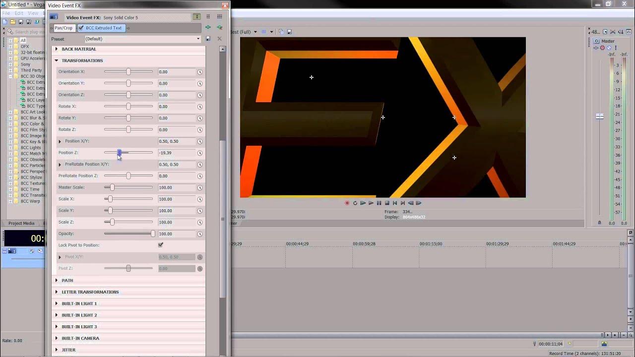This screenshot has width=635, height=357.
Task: Expand the LETTER TRANSFORMATIONS section
Action: click(56, 292)
